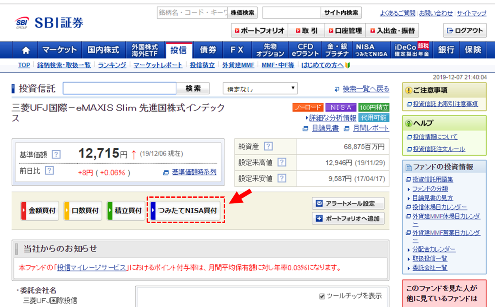The image size is (495, 307).
Task: Open the 国内株式 tab
Action: tap(104, 50)
